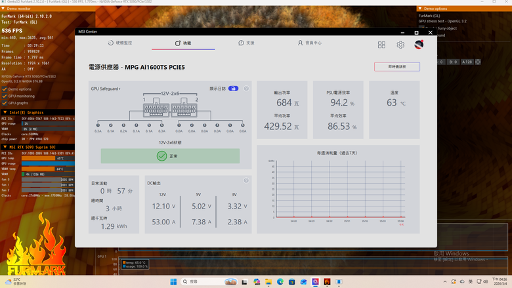Click the B: 0 color field in FurMark

453,62
